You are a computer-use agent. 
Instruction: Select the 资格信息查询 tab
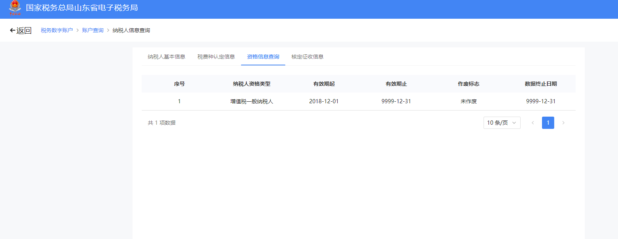[263, 57]
